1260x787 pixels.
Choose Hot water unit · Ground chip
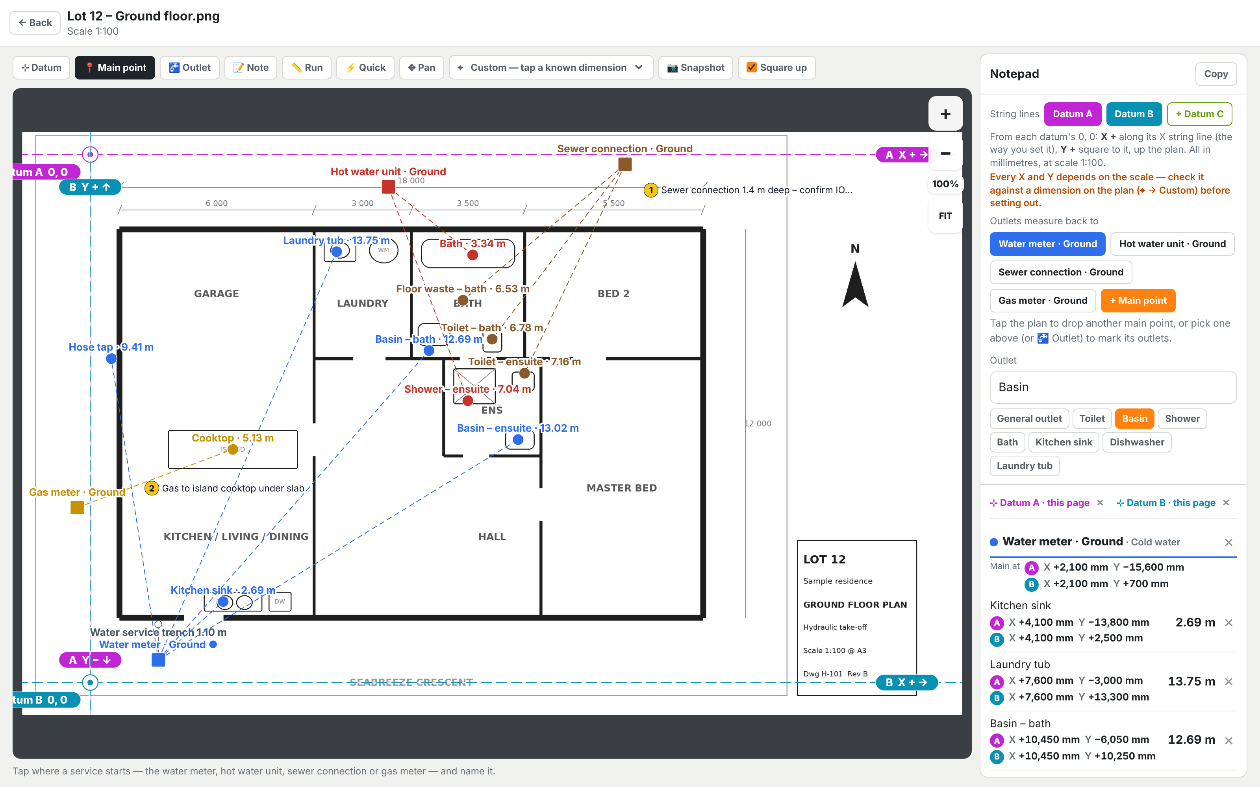(1172, 244)
